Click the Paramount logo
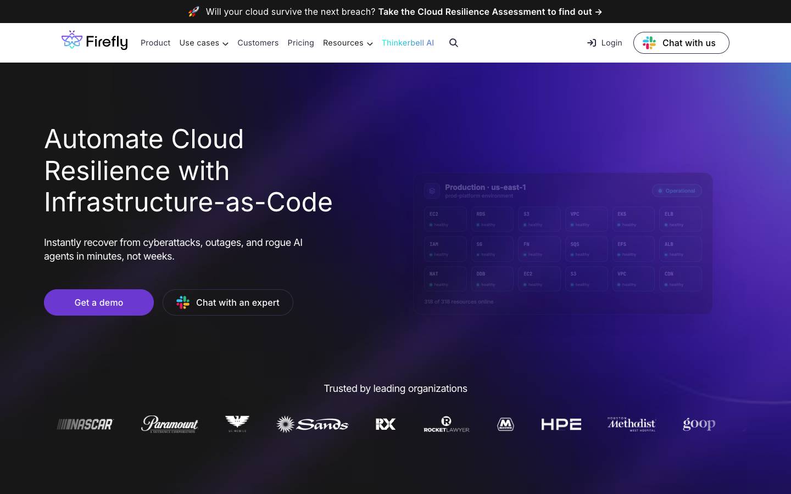The height and width of the screenshot is (494, 791). pyautogui.click(x=169, y=424)
